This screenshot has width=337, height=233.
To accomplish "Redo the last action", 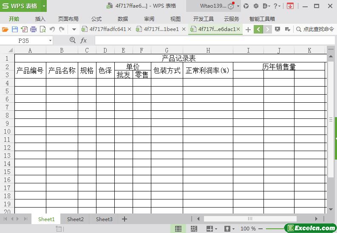I will click(x=62, y=29).
